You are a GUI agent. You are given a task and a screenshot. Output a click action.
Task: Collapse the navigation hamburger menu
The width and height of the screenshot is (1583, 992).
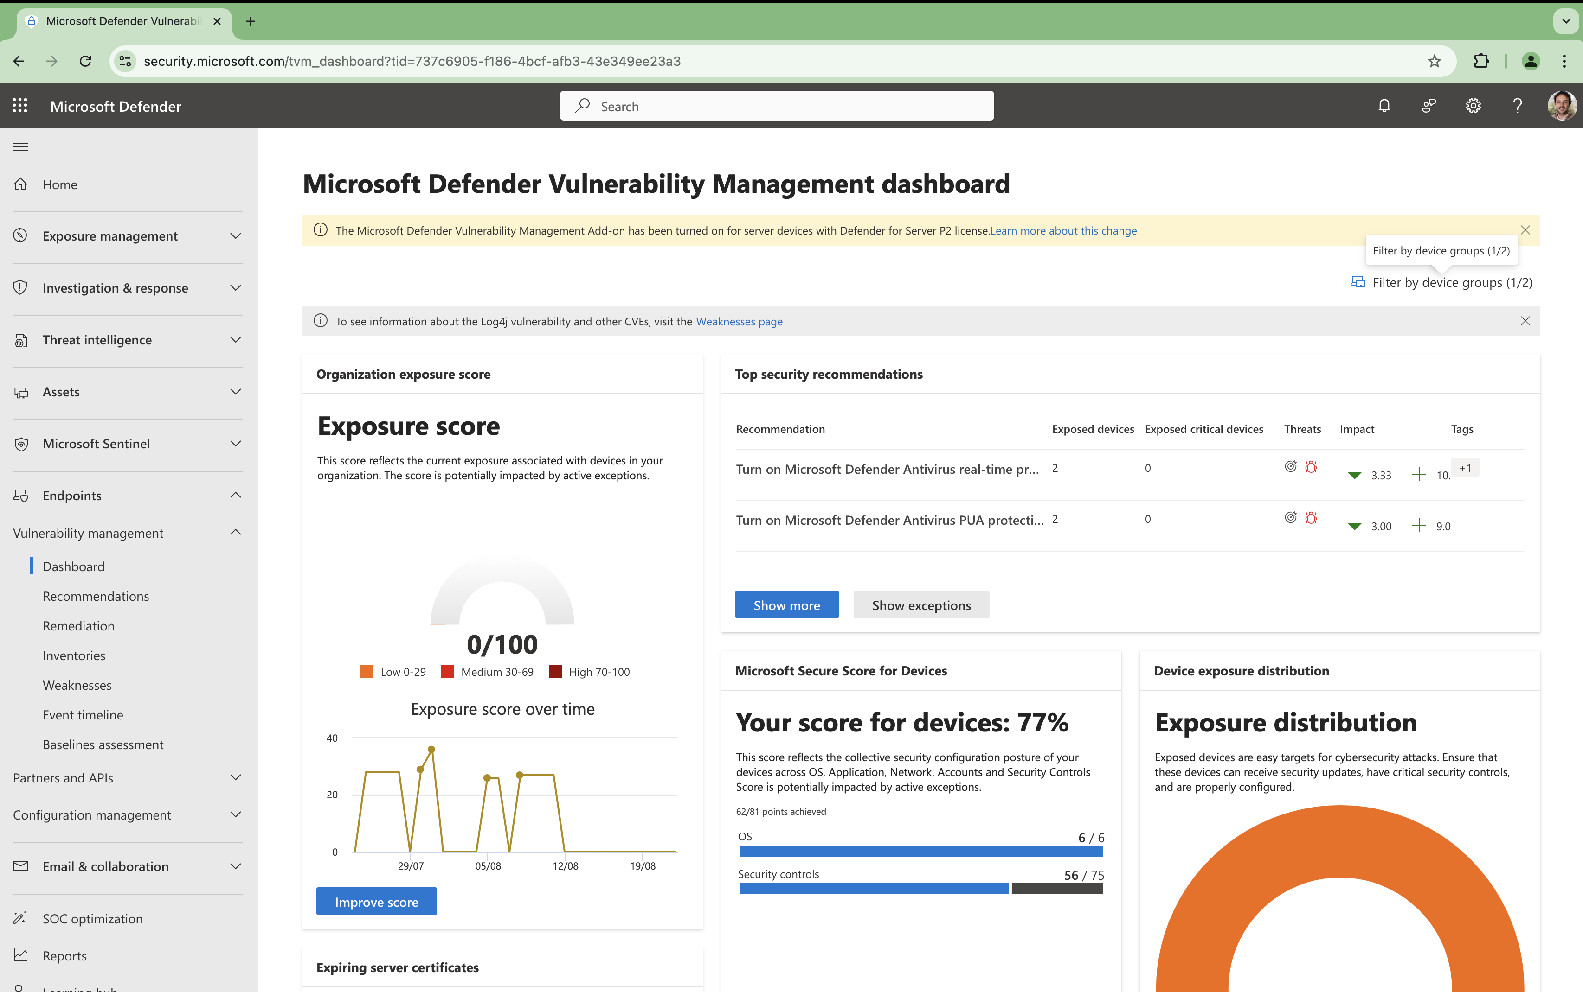coord(20,147)
